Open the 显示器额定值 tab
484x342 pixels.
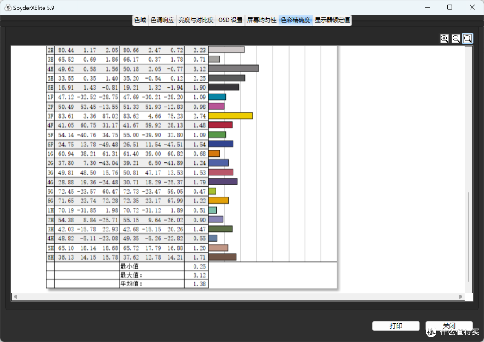332,20
